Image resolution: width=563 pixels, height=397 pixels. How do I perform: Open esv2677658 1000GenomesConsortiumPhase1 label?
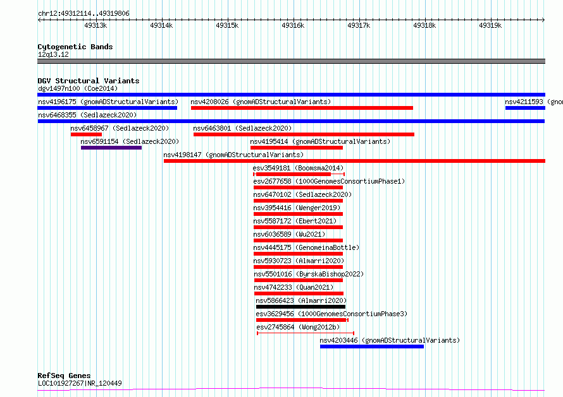[329, 181]
